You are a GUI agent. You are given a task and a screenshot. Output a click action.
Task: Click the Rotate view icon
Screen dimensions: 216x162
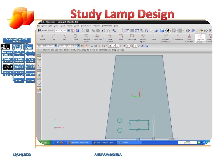(x=146, y=31)
